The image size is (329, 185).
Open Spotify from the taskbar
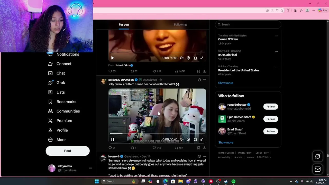pos(233,181)
